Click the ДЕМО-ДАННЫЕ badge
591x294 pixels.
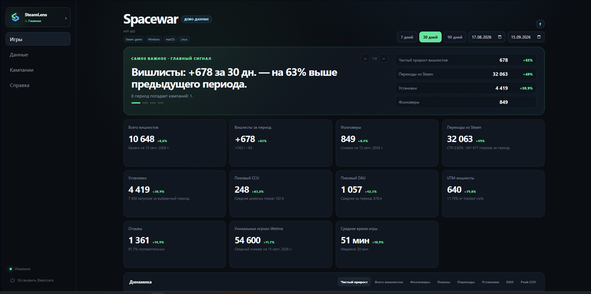pos(197,19)
